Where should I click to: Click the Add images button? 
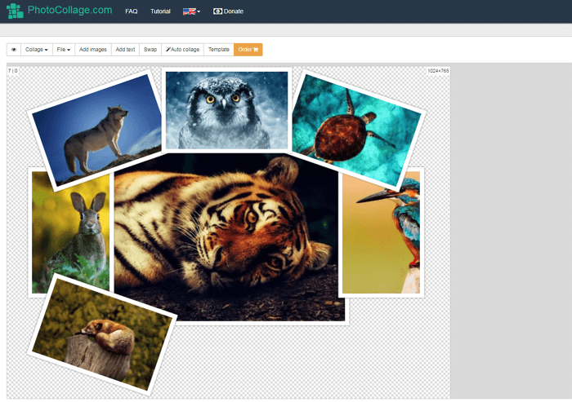point(93,50)
